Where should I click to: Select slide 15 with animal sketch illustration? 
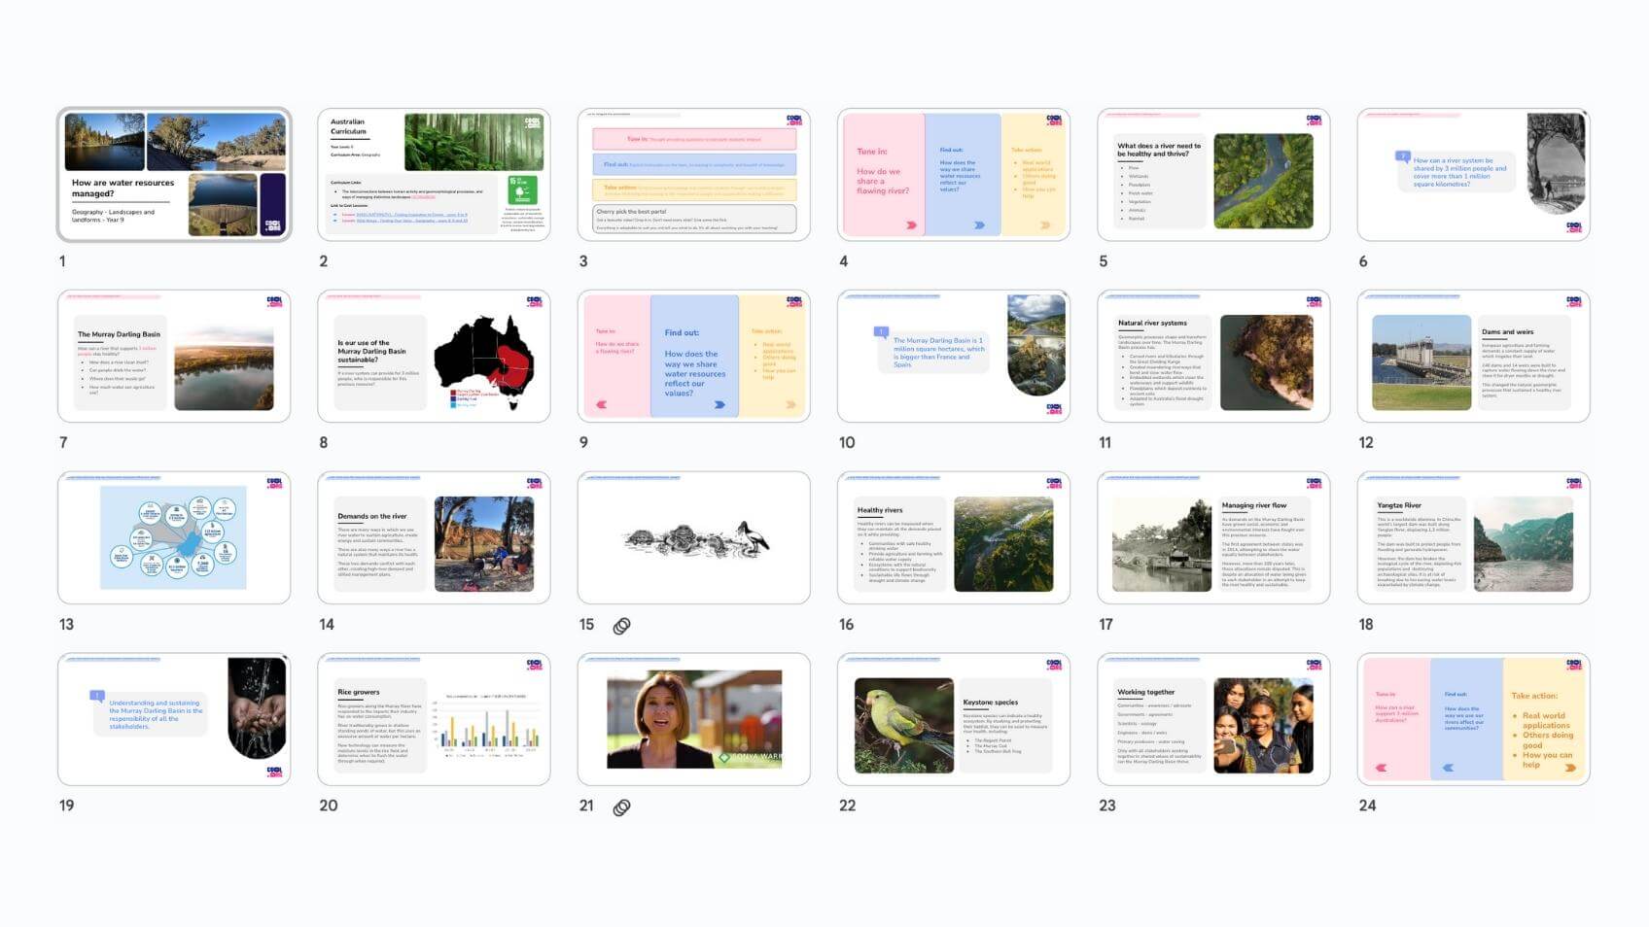pos(693,538)
